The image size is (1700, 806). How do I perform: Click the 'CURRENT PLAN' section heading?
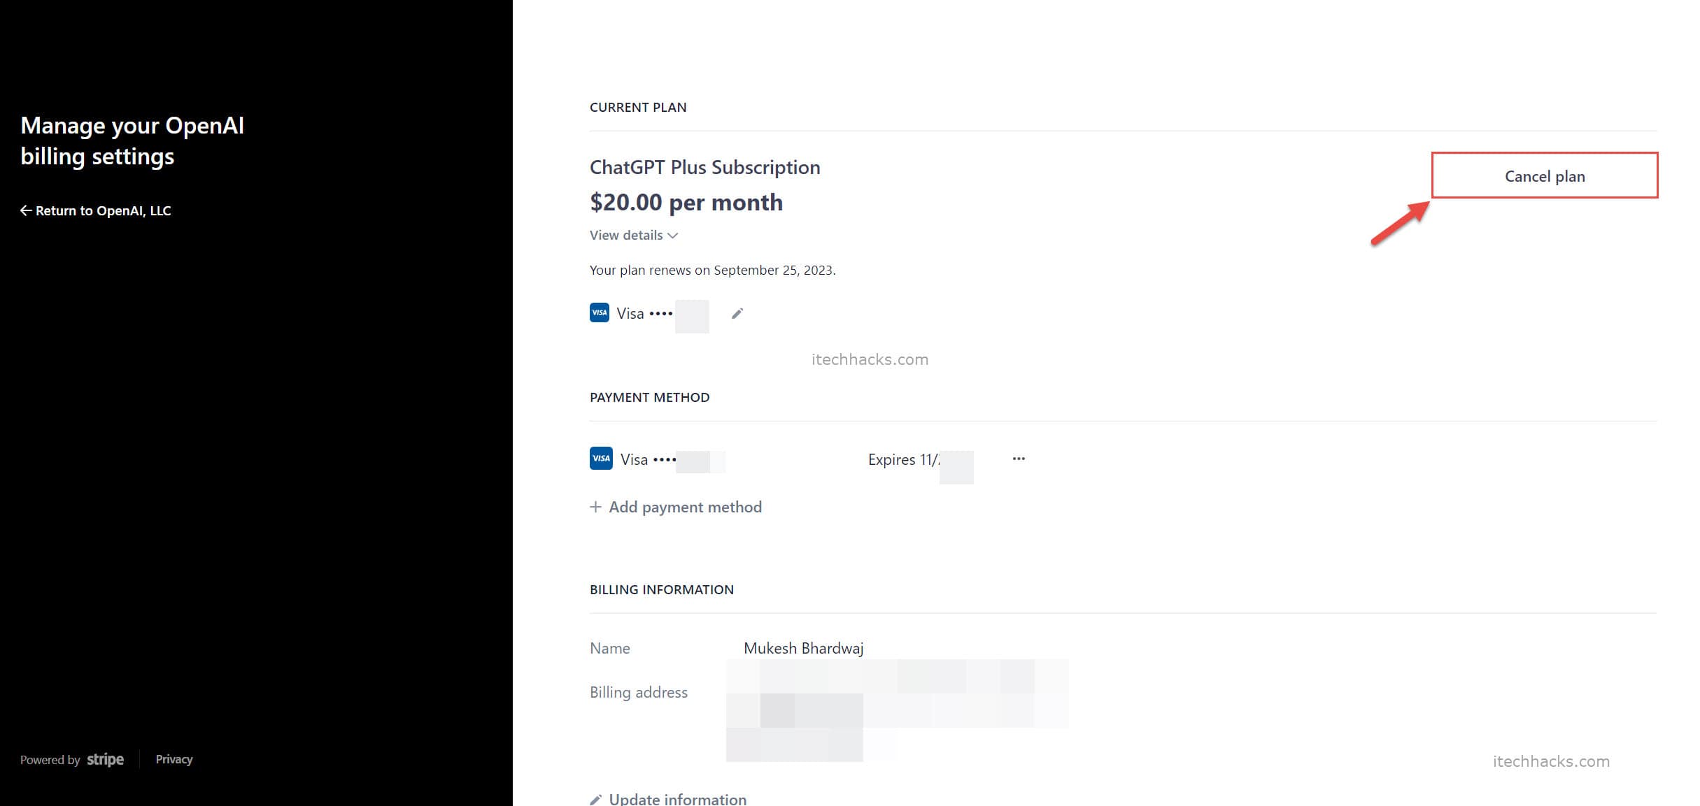(638, 107)
